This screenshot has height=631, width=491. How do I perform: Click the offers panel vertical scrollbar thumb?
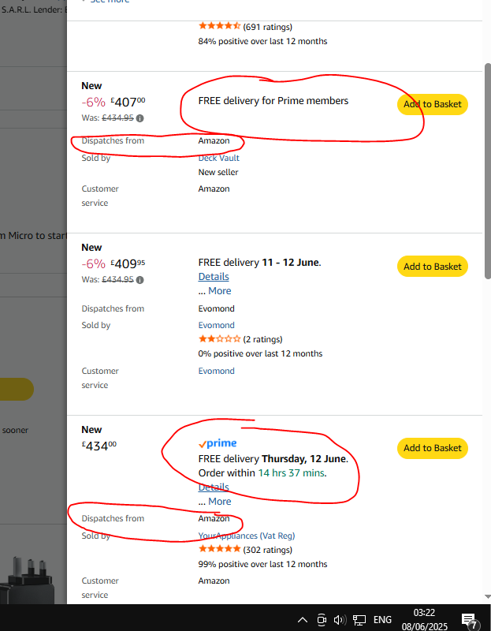click(x=487, y=171)
